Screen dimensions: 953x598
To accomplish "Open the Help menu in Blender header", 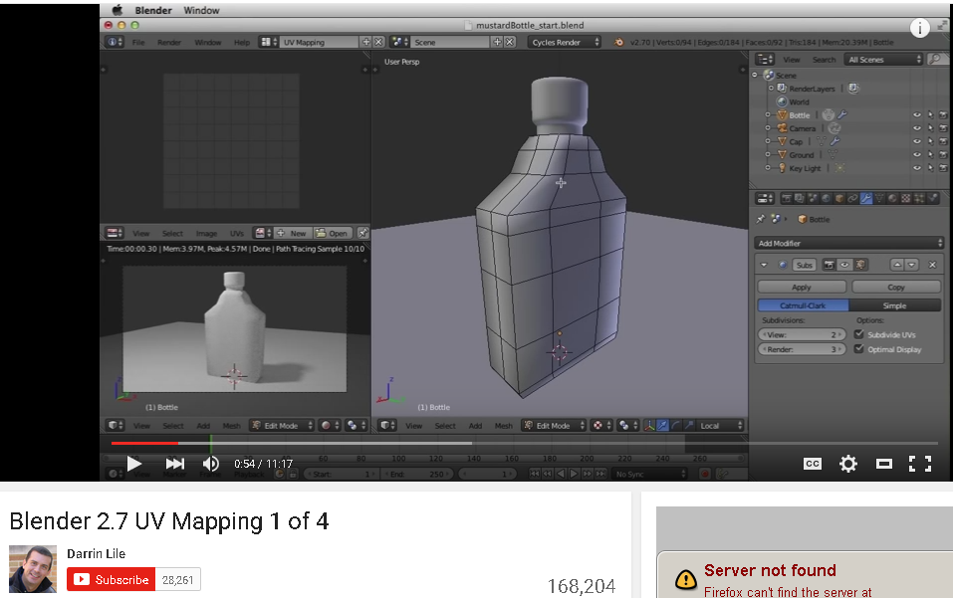I will click(x=242, y=42).
